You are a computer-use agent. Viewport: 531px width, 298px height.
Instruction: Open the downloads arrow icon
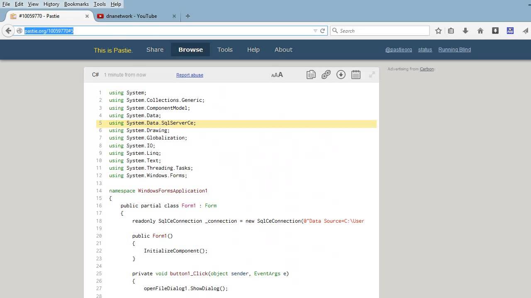pos(465,31)
